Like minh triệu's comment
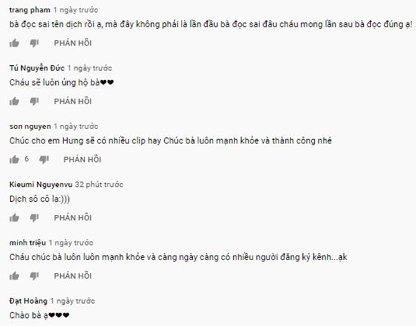 pos(14,276)
